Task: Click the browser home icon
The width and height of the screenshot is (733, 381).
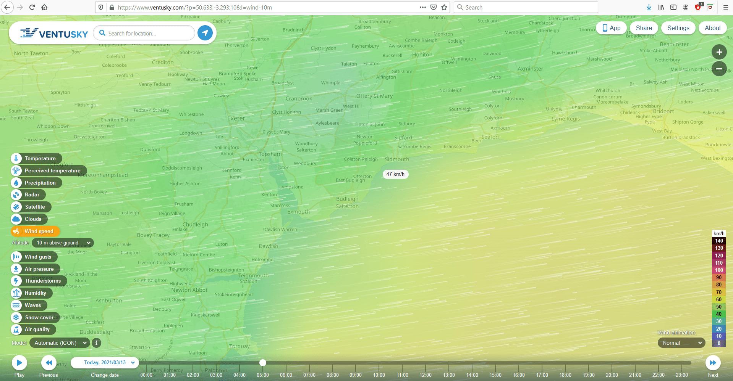Action: [x=44, y=7]
